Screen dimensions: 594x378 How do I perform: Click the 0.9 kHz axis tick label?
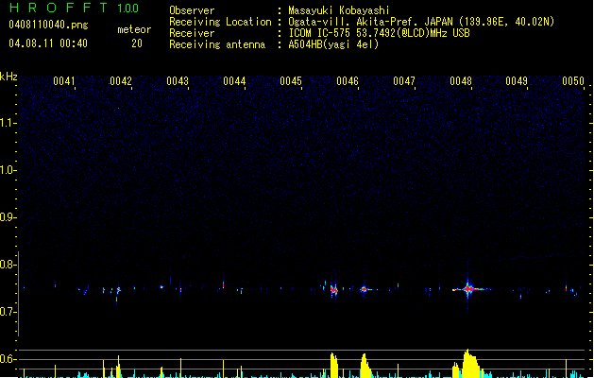(x=8, y=217)
